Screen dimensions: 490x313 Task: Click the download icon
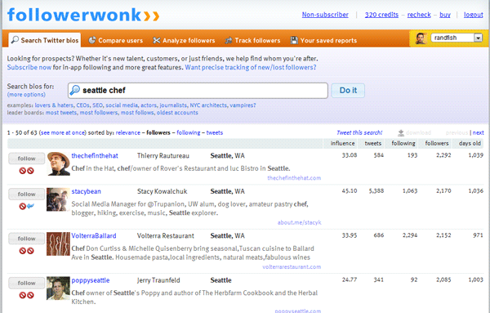pyautogui.click(x=401, y=133)
